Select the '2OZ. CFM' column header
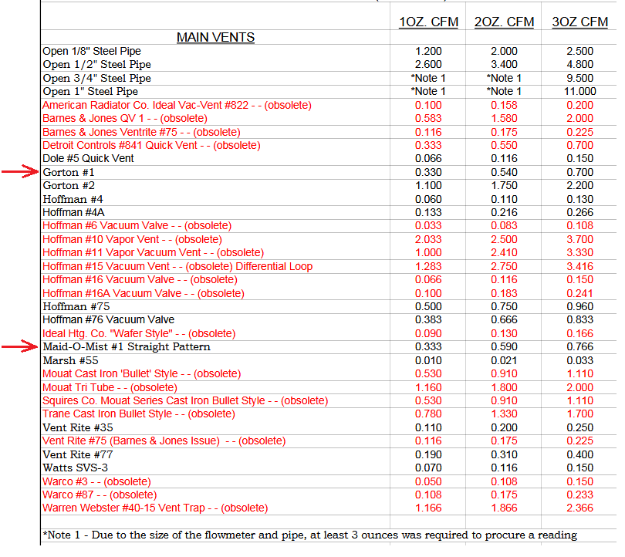The image size is (625, 557). click(504, 22)
